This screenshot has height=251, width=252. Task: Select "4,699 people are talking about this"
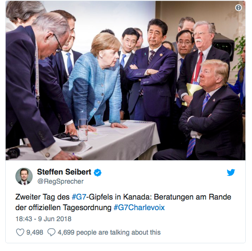tap(109, 233)
